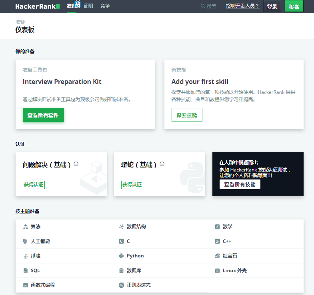314x295 pixels.
Task: Click the 数据结构 topic icon
Action: pyautogui.click(x=121, y=227)
